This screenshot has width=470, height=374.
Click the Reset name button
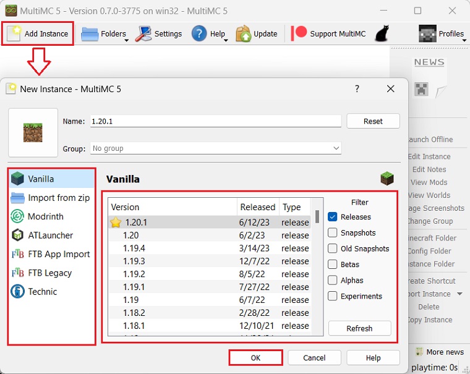coord(373,121)
